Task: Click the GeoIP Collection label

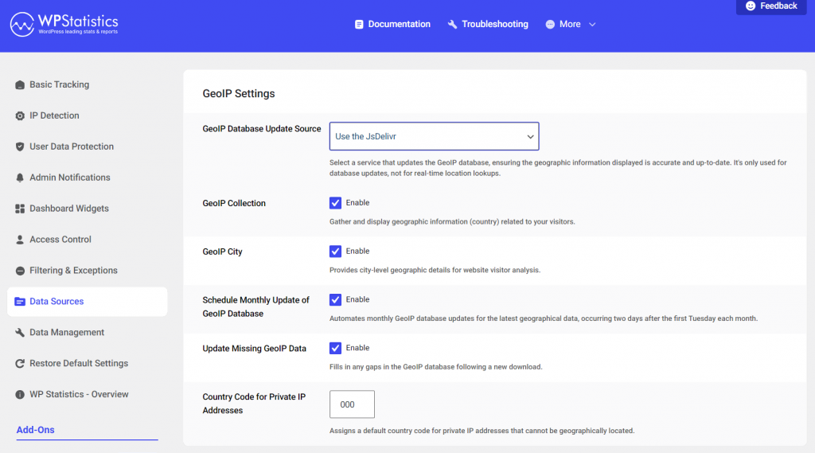Action: [234, 203]
